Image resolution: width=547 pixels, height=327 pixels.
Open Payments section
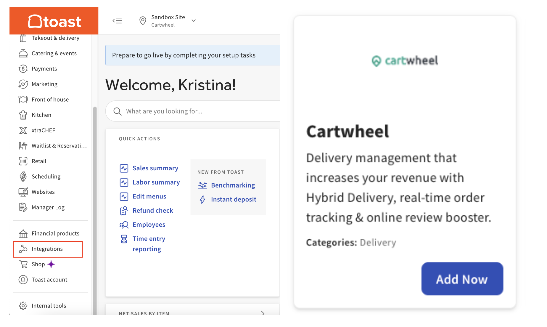(44, 69)
